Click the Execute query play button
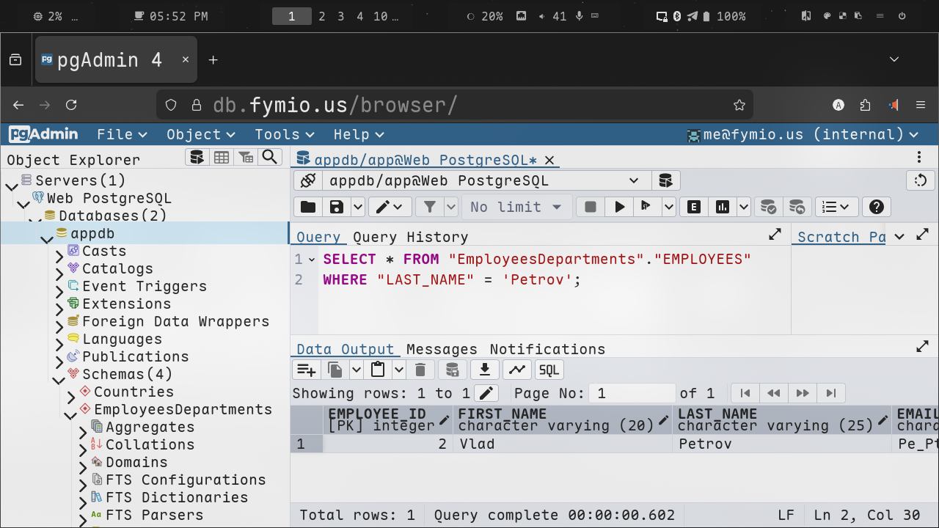Screen dimensions: 939x528 (x=619, y=207)
